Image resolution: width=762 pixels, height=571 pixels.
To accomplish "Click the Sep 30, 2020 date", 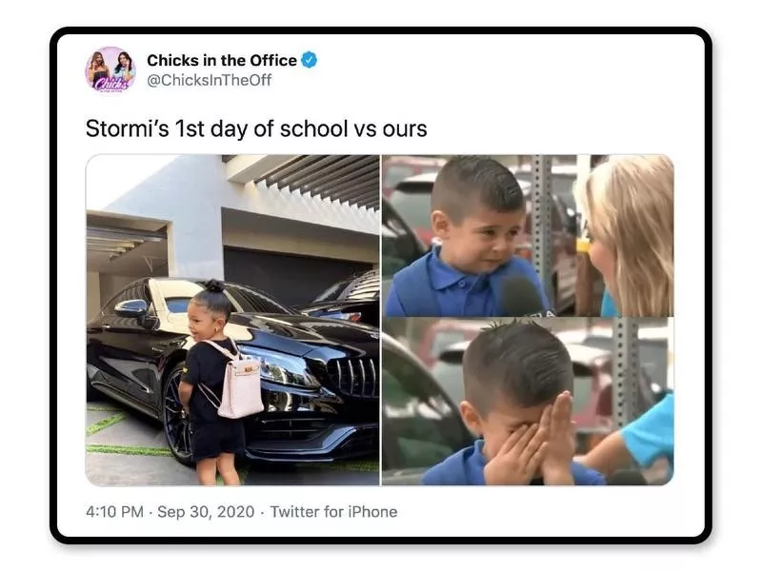I will (206, 512).
